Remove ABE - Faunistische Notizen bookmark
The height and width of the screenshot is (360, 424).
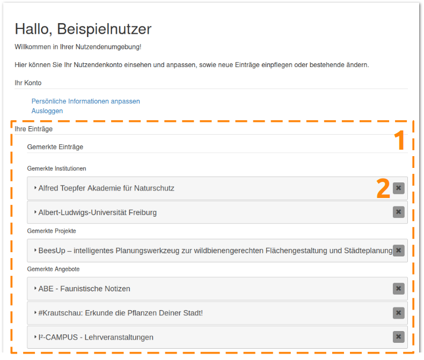click(x=399, y=289)
